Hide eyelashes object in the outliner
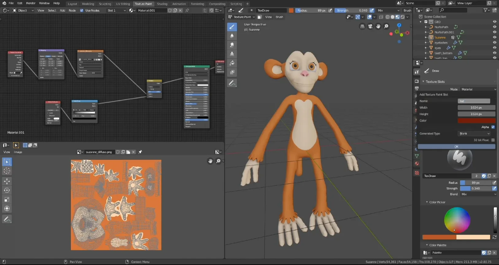The height and width of the screenshot is (265, 499). (x=494, y=43)
